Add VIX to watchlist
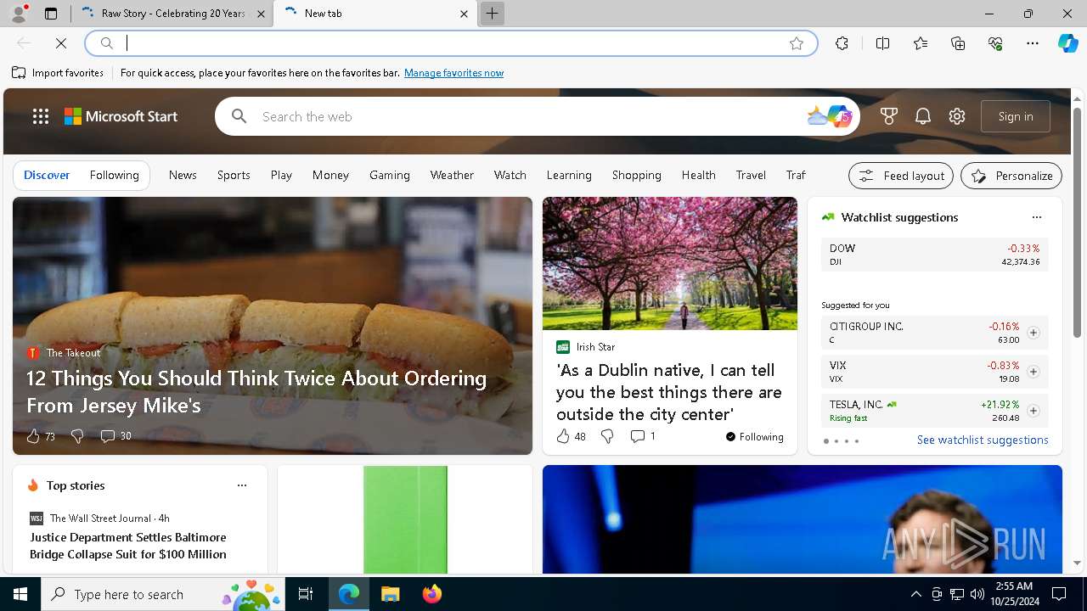Image resolution: width=1087 pixels, height=611 pixels. 1033,372
